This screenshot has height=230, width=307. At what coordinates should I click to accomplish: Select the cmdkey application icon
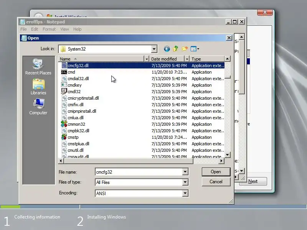64,85
